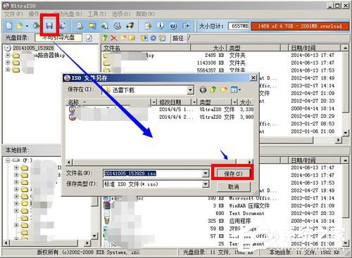Image resolution: width=352 pixels, height=258 pixels.
Task: Click the dialog list's left scroll arrow
Action: point(69,162)
